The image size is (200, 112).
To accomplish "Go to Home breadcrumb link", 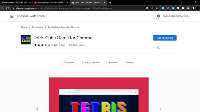I will pyautogui.click(x=24, y=27).
